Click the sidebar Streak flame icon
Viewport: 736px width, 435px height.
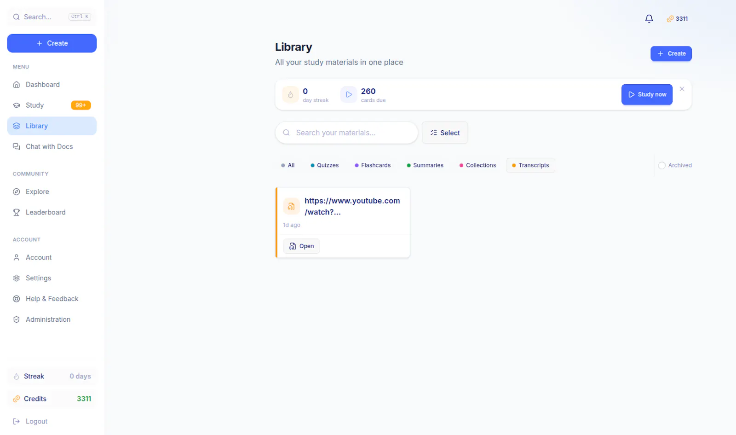pyautogui.click(x=17, y=377)
